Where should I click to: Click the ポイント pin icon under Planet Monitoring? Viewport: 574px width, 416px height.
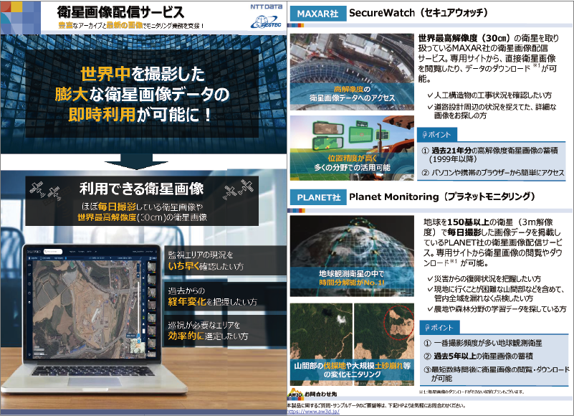(427, 328)
